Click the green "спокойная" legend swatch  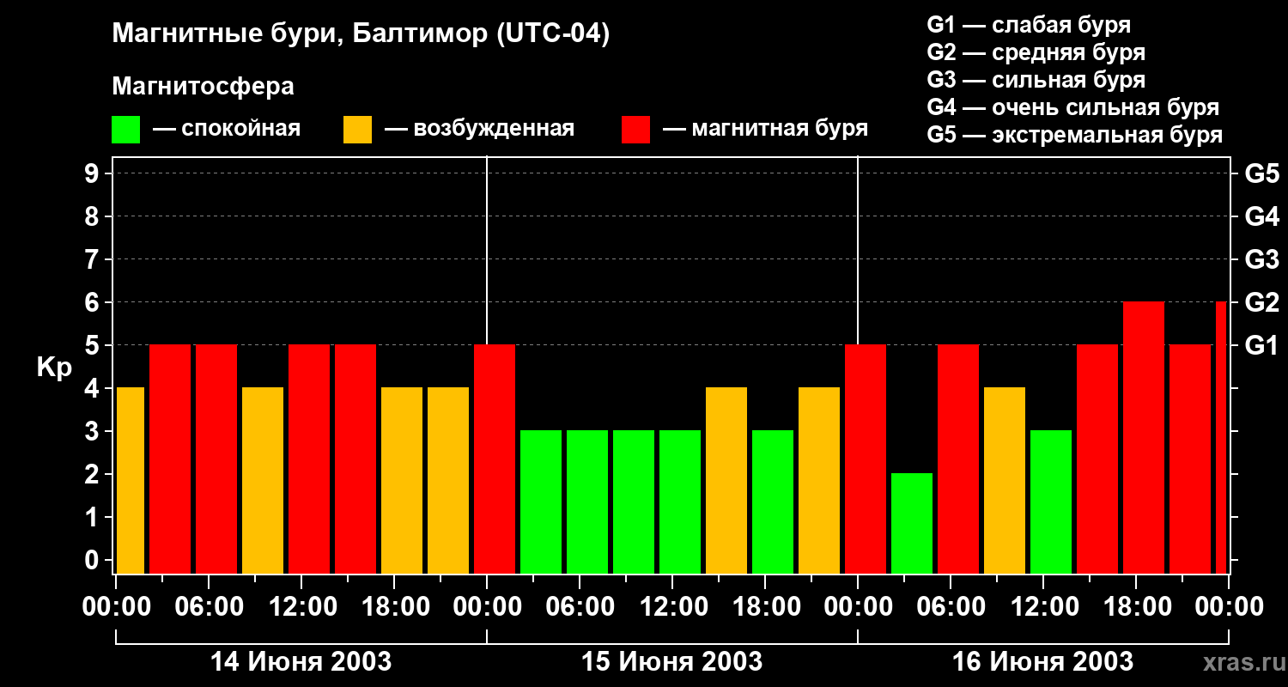click(125, 130)
